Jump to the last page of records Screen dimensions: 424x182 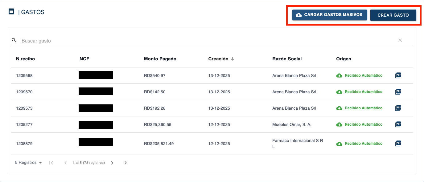coord(126,163)
